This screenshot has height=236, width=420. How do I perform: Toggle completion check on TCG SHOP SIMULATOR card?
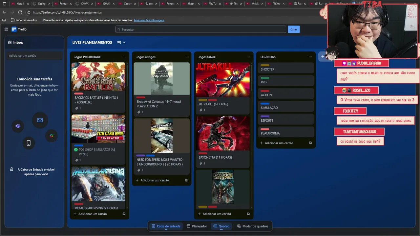coord(76,149)
